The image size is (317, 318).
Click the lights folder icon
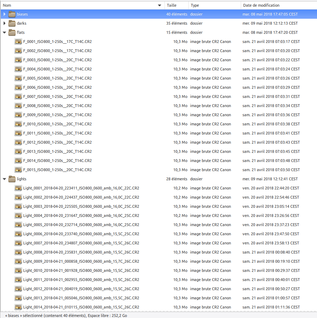12,179
